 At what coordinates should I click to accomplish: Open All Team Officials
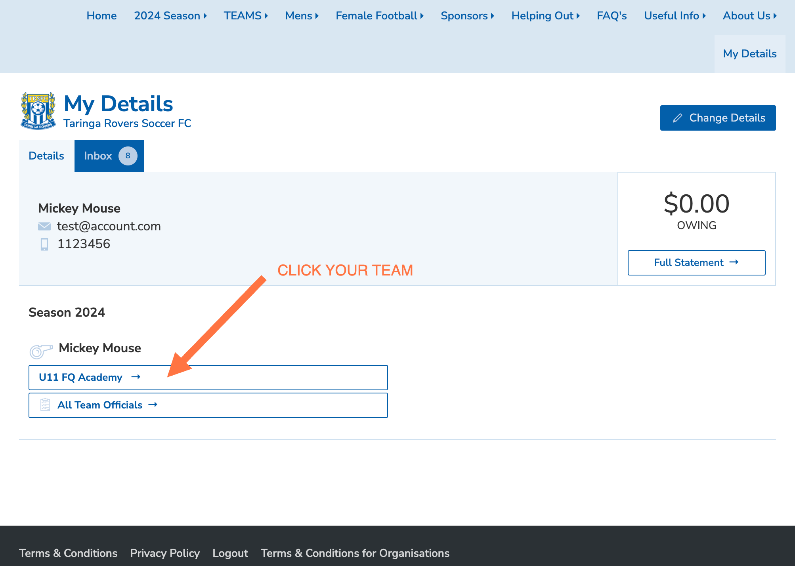208,405
